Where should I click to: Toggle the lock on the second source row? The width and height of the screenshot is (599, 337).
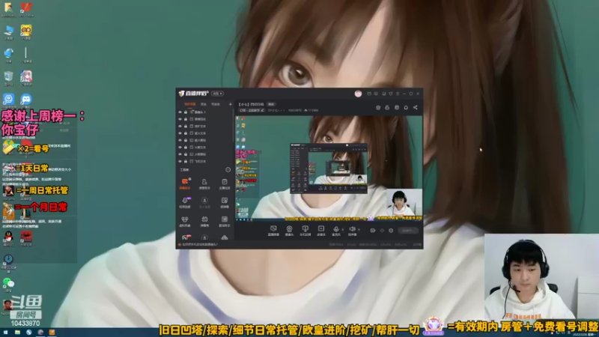186,119
